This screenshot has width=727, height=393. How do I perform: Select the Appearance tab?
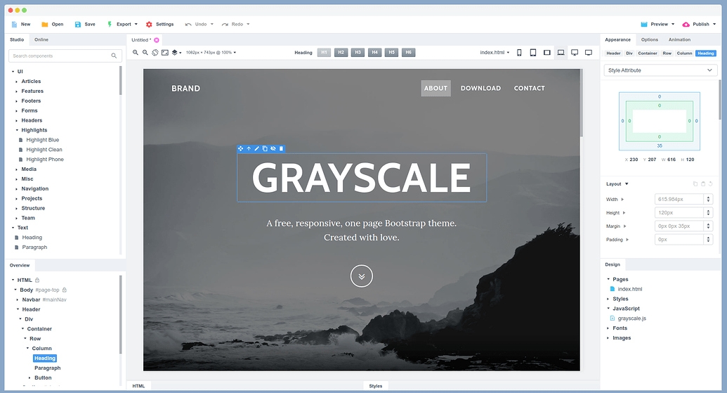point(617,39)
